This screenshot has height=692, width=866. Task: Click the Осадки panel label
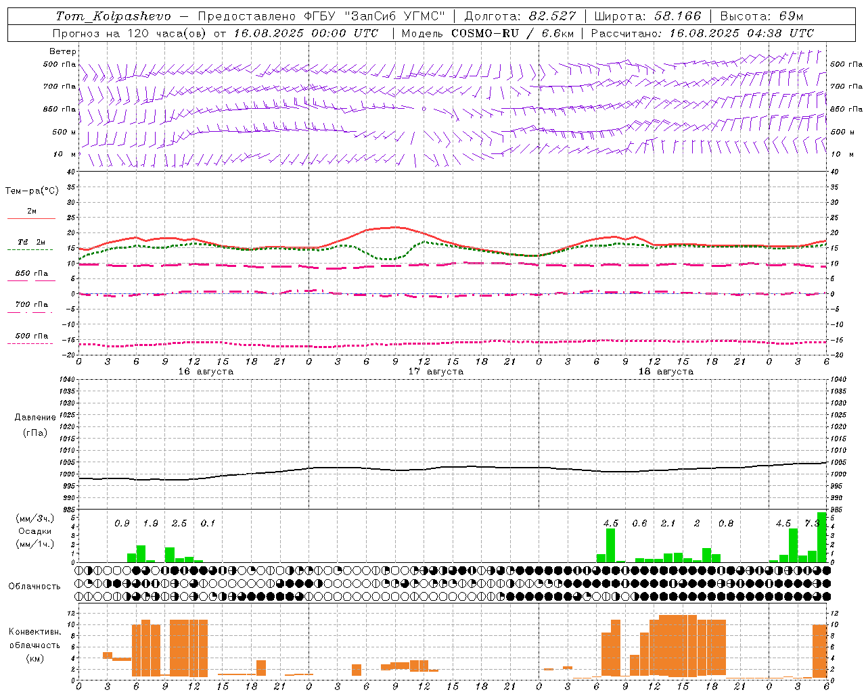click(x=35, y=531)
